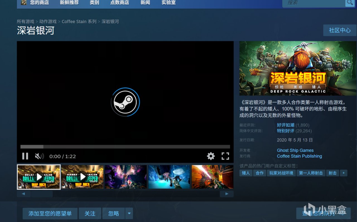Click the 特别好评 Chinese reviews link
Viewport: 357px width, 222px height.
[286, 131]
